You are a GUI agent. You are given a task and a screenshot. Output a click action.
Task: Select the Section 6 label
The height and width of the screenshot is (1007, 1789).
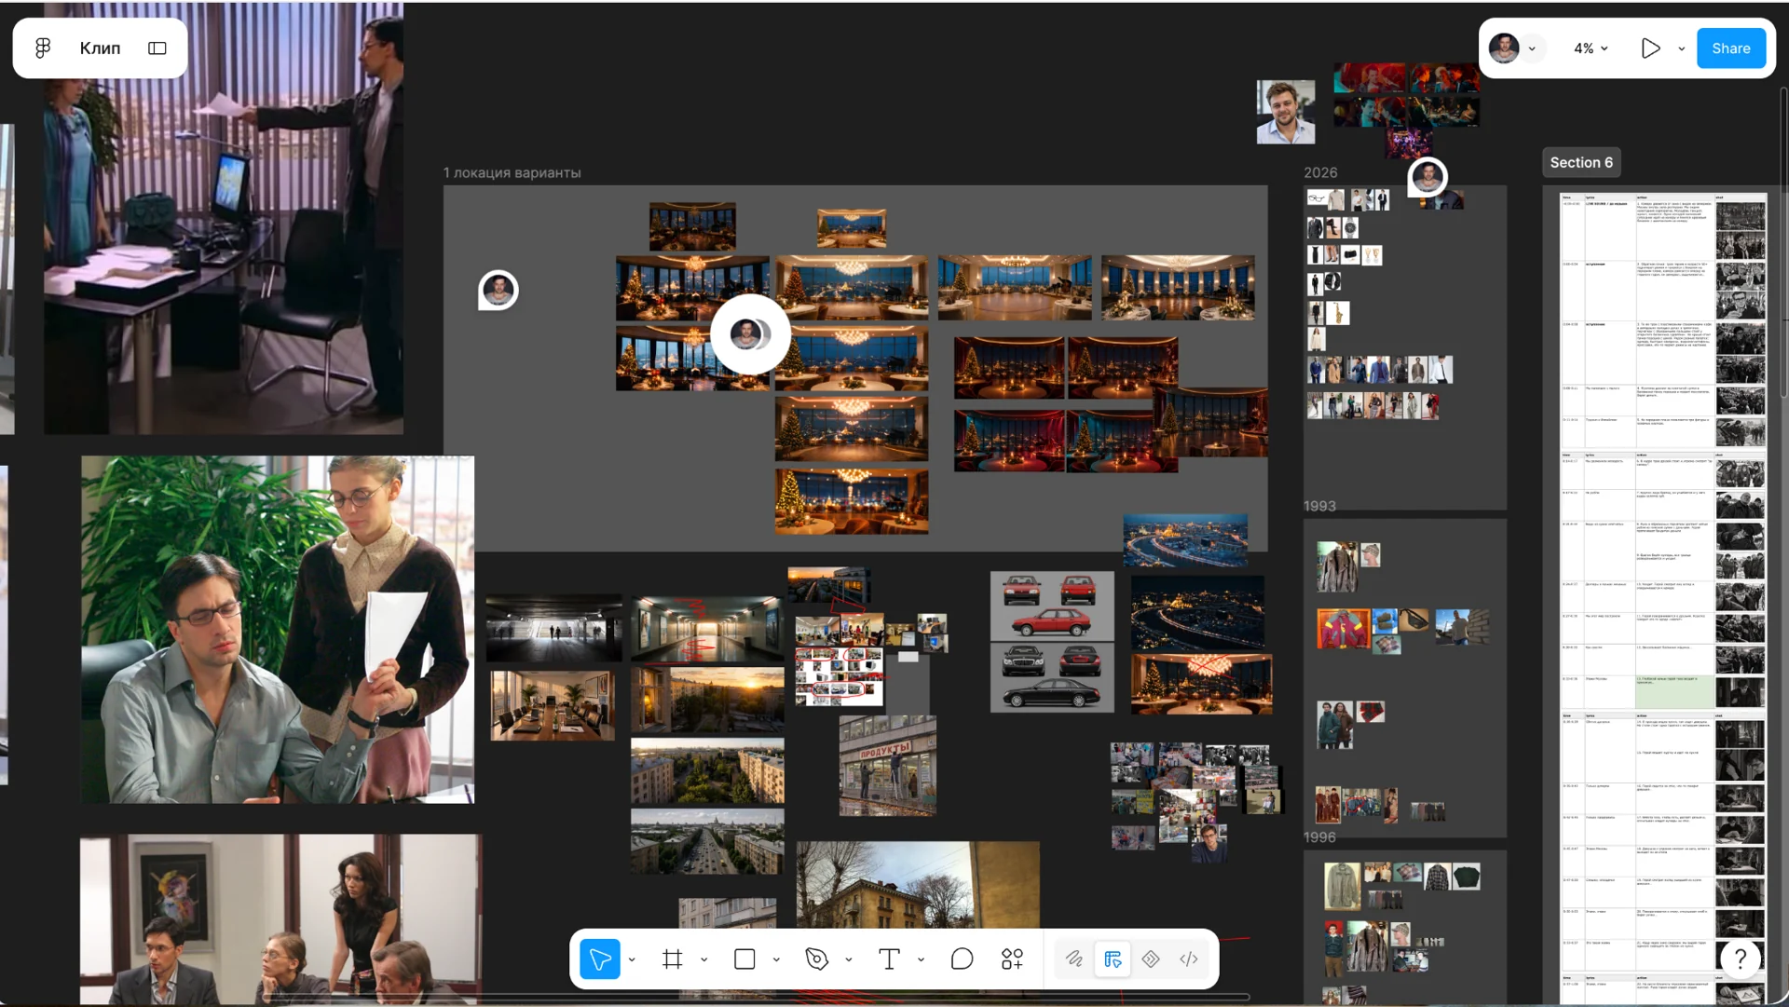1581,162
